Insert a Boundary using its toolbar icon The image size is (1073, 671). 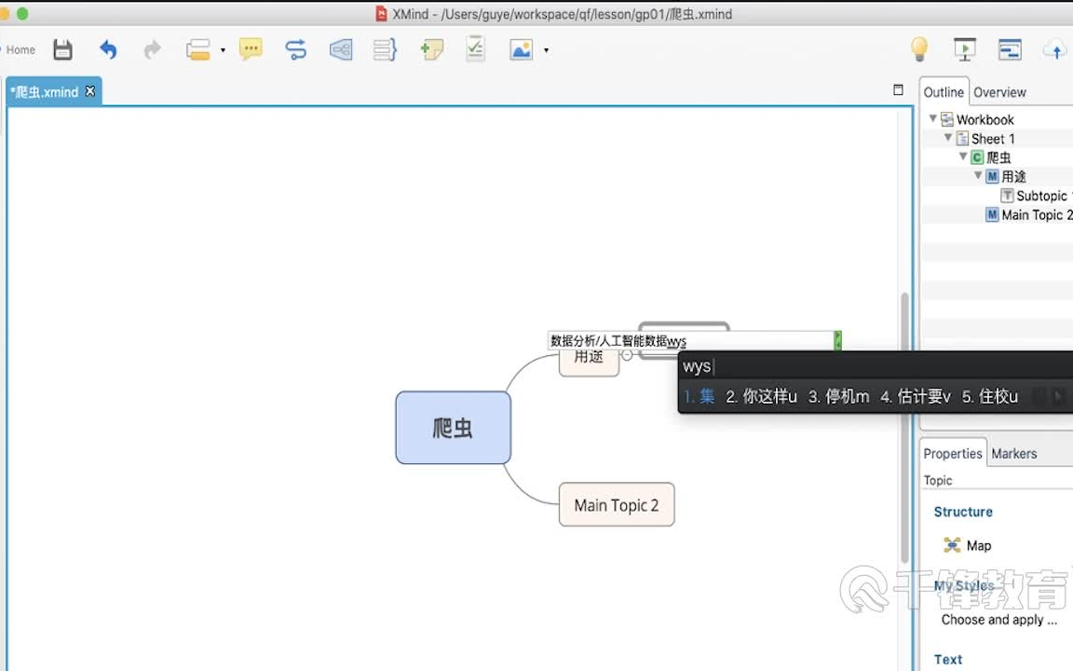[341, 48]
